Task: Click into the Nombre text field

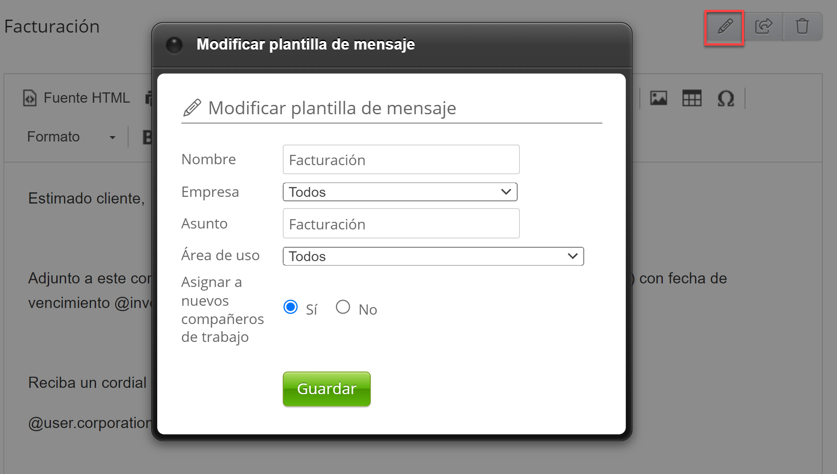Action: (x=401, y=159)
